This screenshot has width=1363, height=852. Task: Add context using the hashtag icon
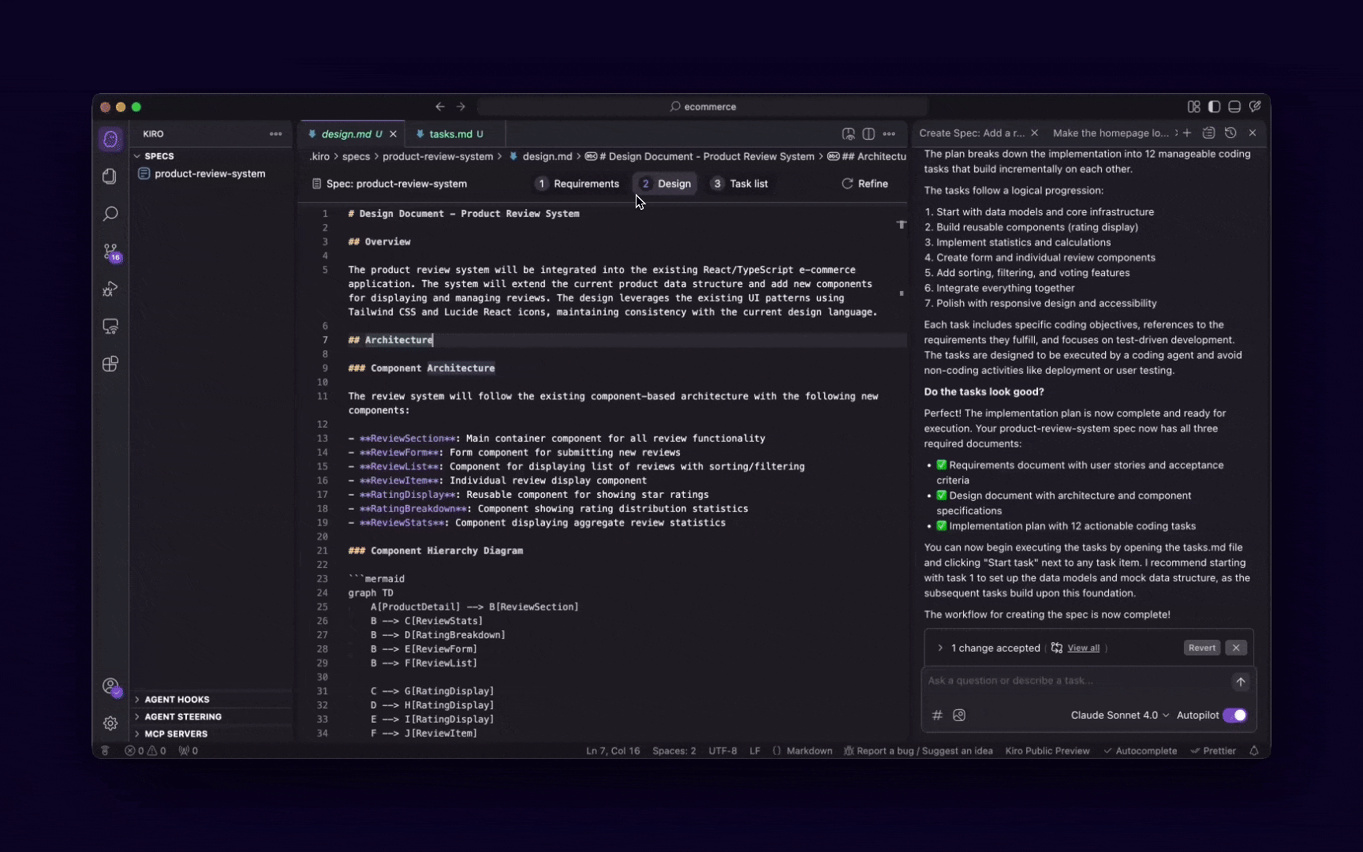pos(936,715)
